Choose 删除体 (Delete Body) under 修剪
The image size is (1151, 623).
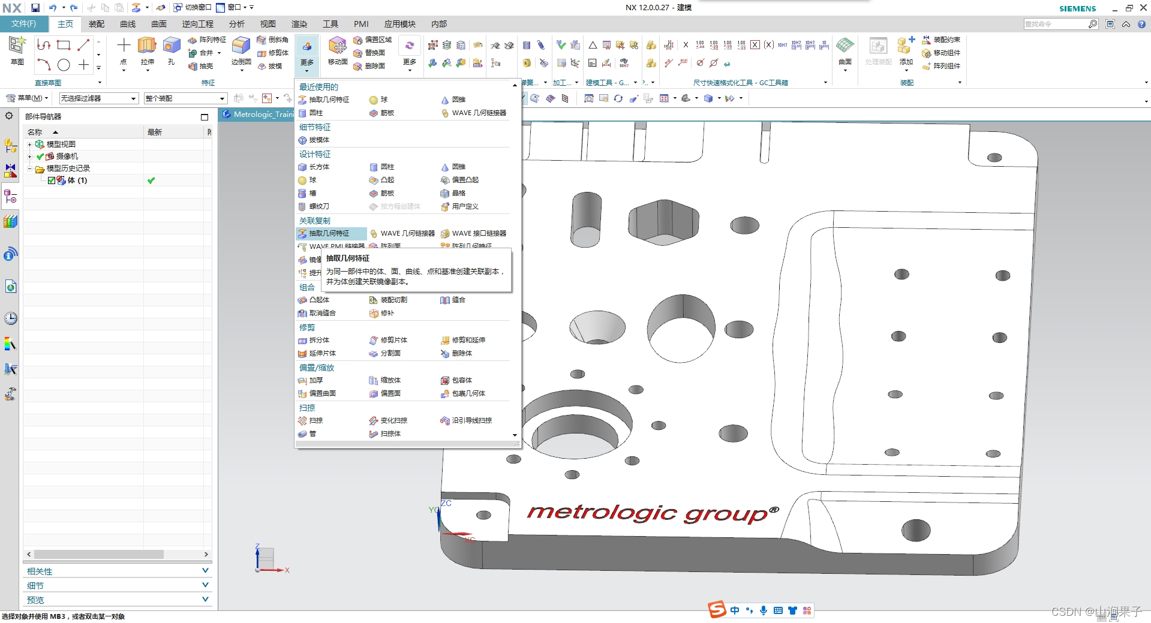(x=456, y=353)
